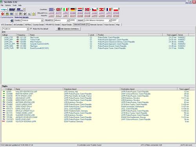Viewport: 196px width, 147px height.
Task: Click the Greece flag icon
Action: 51,9
